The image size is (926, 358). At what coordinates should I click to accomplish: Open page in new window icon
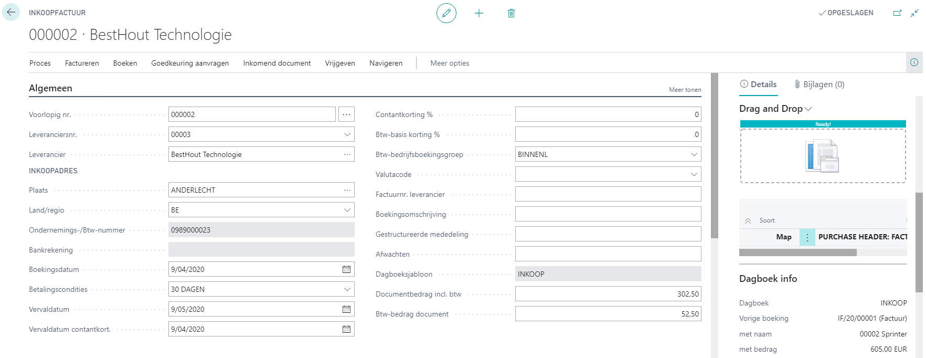click(x=897, y=13)
